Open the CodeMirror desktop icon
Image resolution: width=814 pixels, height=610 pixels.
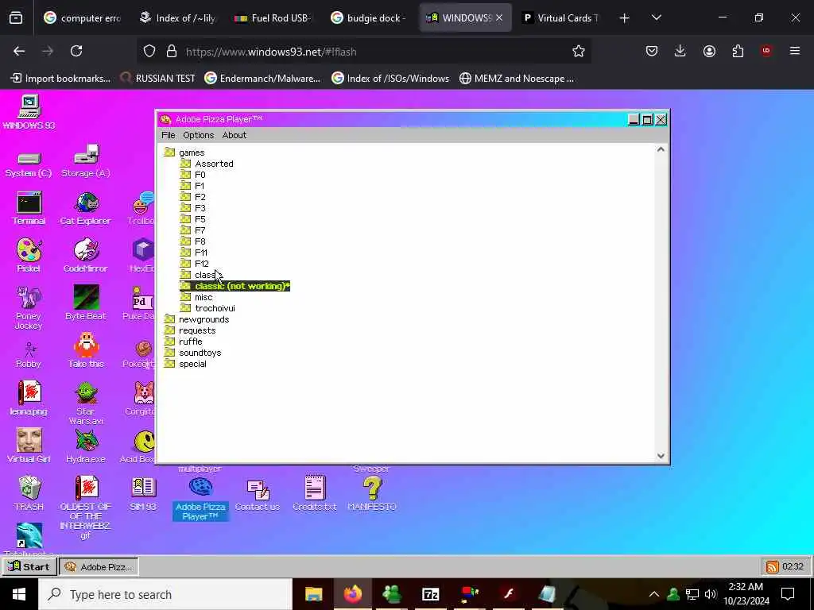pos(86,256)
